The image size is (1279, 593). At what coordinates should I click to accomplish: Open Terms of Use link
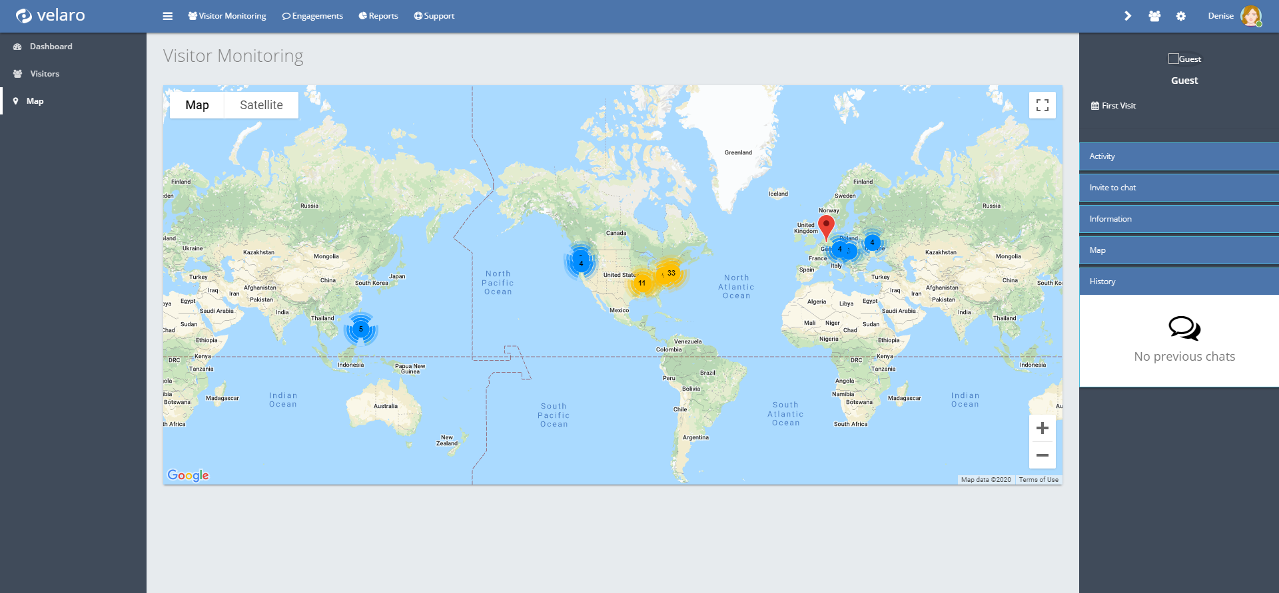click(x=1039, y=479)
